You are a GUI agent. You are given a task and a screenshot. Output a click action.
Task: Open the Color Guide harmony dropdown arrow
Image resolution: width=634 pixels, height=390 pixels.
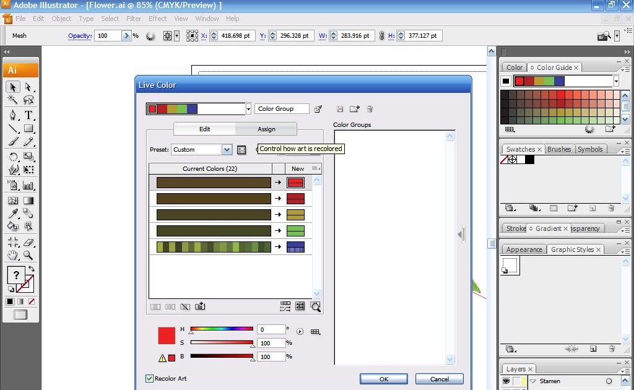[x=616, y=81]
